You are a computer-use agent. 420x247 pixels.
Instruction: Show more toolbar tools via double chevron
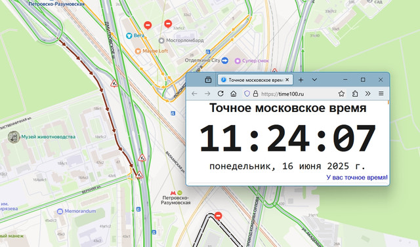click(367, 93)
